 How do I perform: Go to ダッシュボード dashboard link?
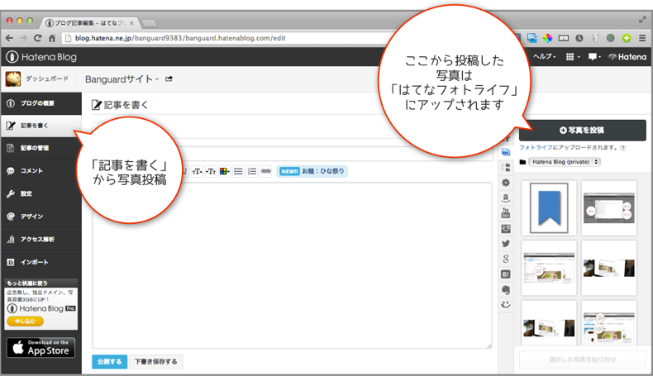46,79
